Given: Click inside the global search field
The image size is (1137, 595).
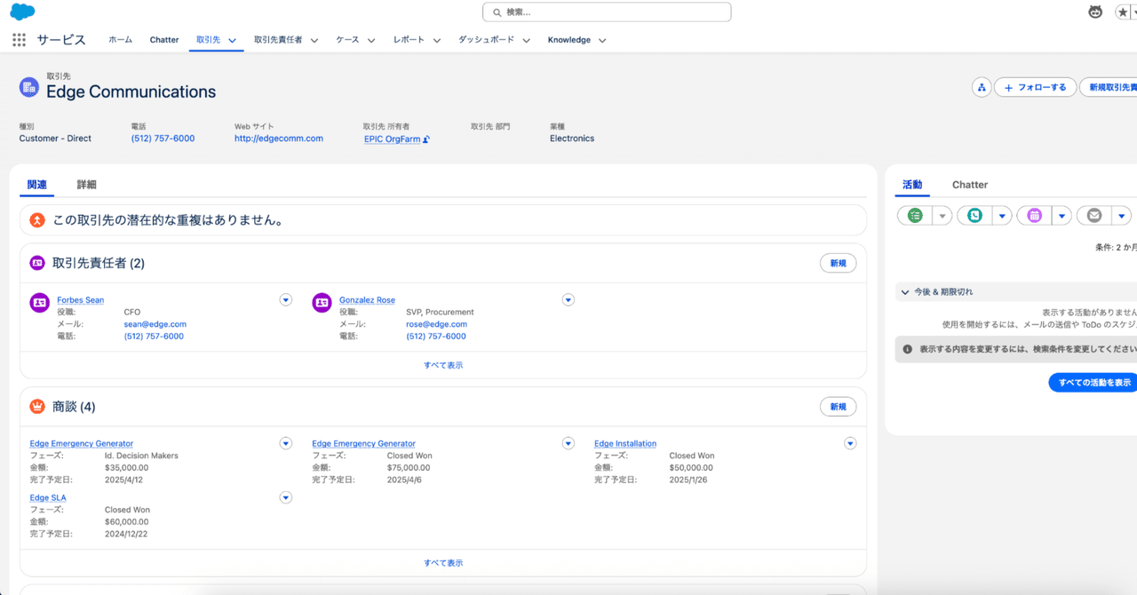Looking at the screenshot, I should [607, 12].
